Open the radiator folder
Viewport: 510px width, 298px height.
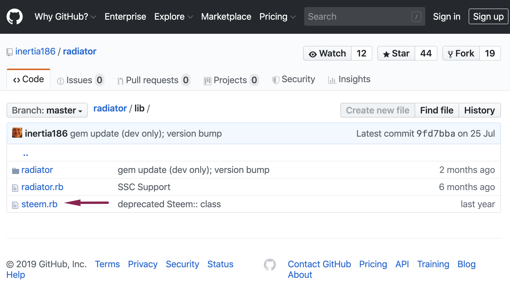[37, 170]
